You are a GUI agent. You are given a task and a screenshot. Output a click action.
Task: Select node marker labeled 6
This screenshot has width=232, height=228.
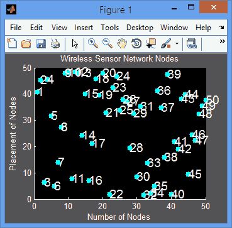click(x=55, y=187)
